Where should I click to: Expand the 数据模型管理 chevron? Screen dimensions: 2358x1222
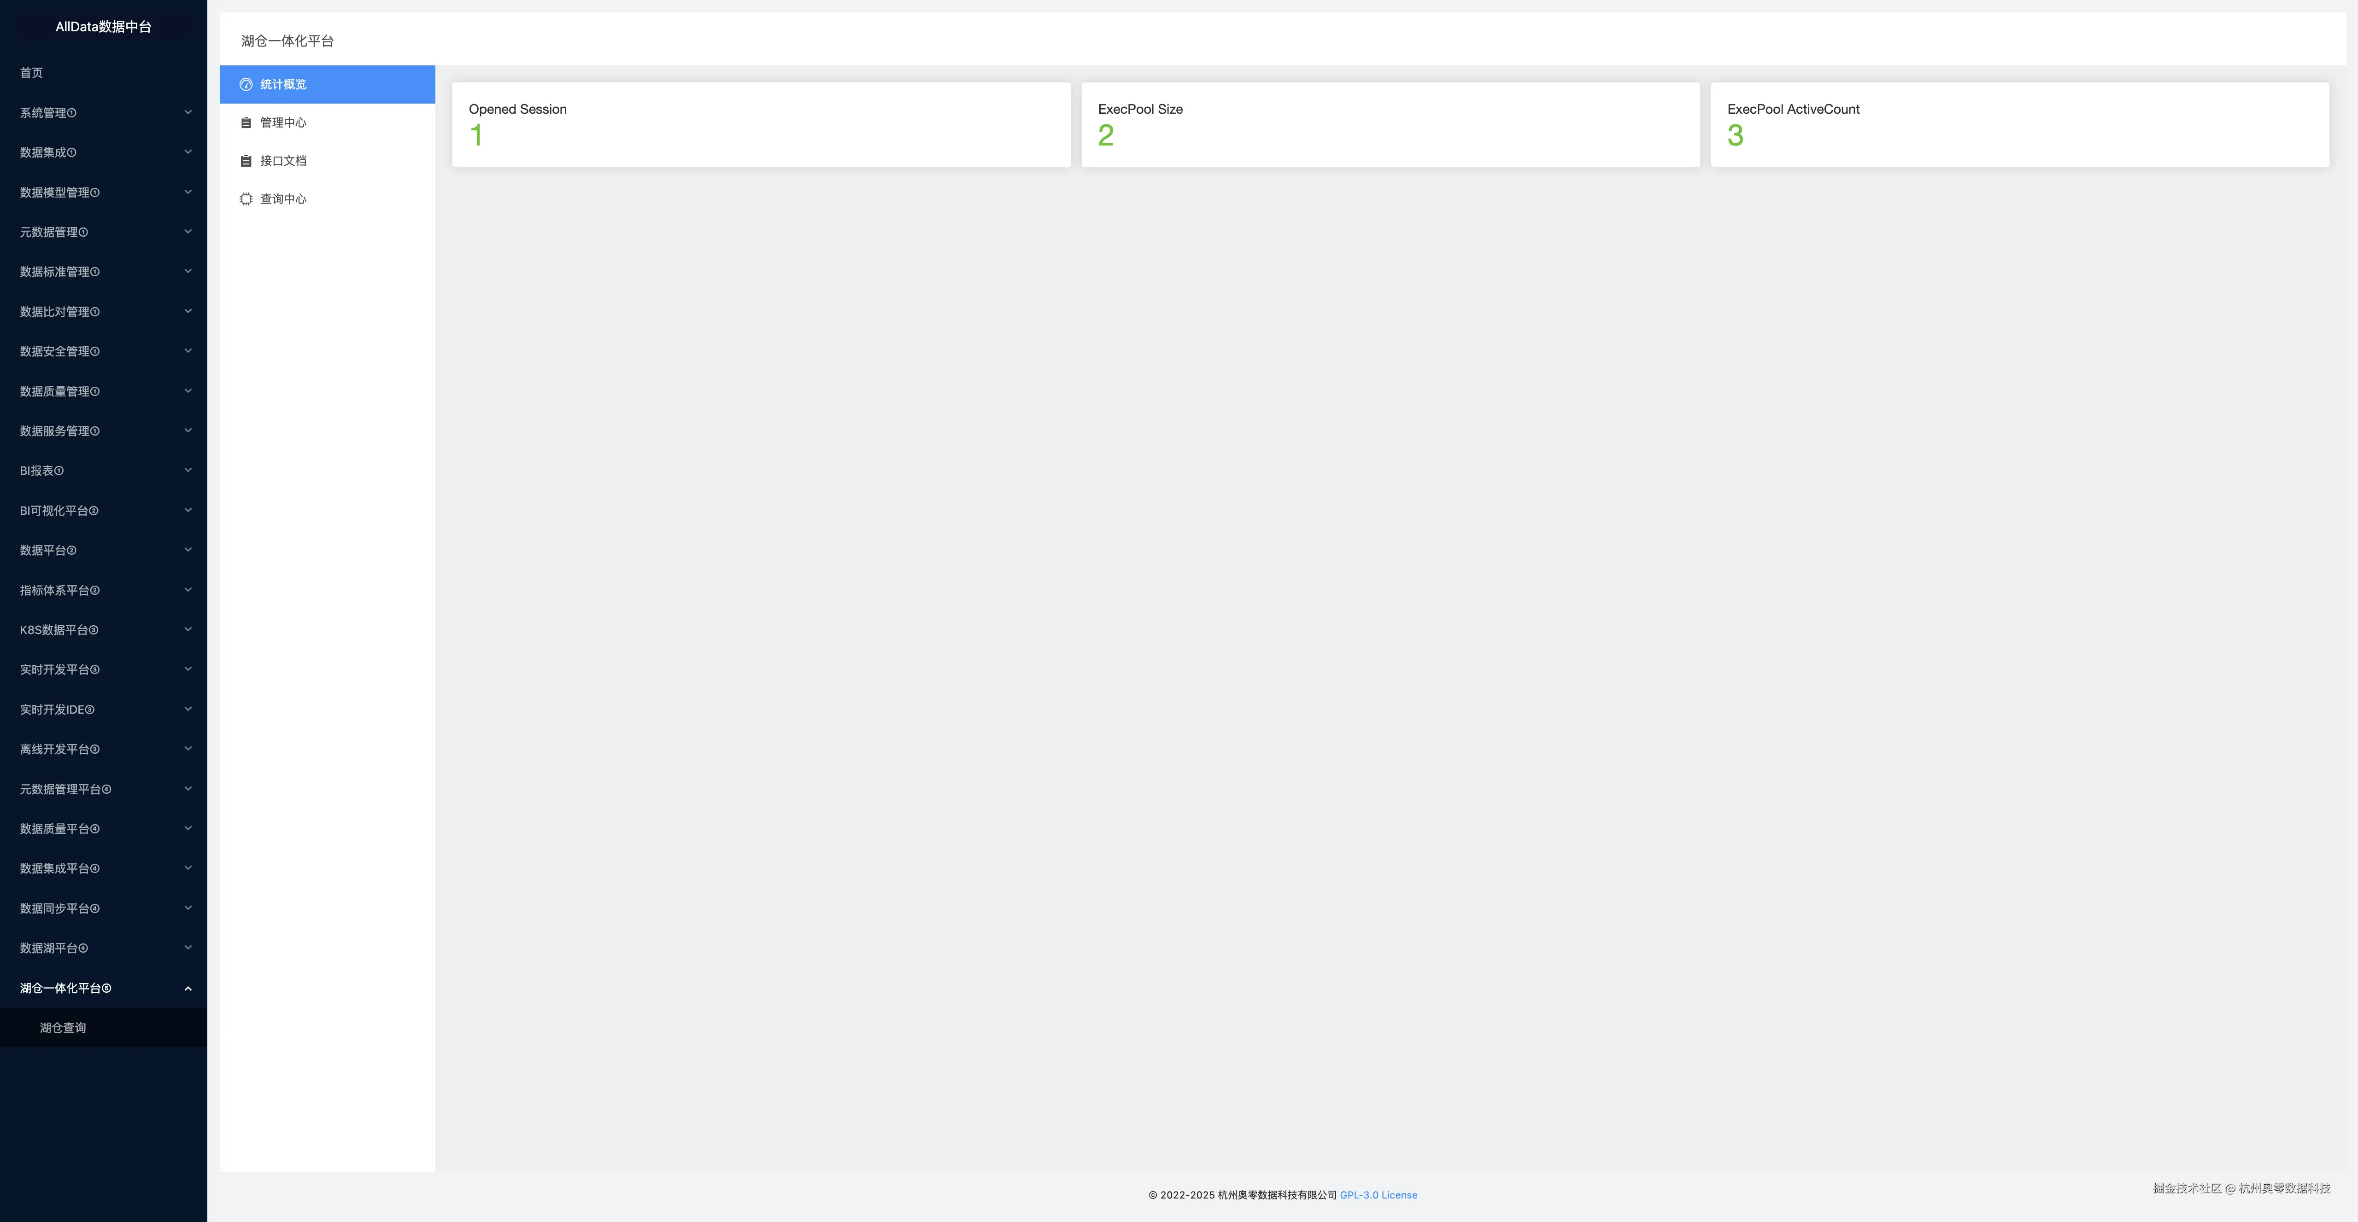188,192
